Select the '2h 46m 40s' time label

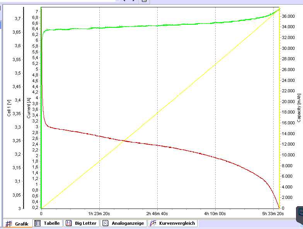coord(157,213)
